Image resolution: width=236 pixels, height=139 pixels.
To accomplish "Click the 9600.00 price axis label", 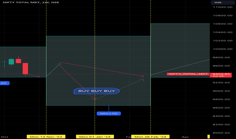I will pos(221,66).
